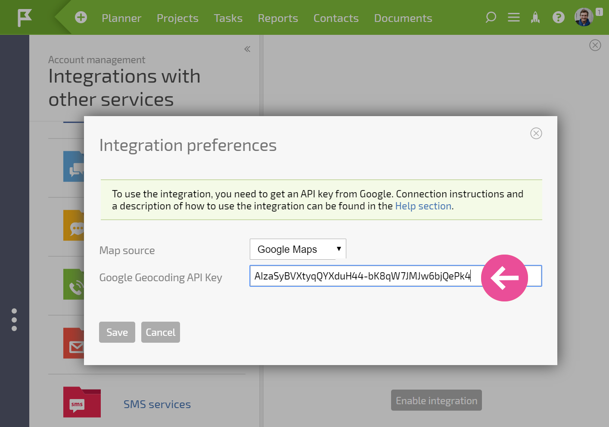
Task: Open the SMS services link
Action: pos(157,404)
